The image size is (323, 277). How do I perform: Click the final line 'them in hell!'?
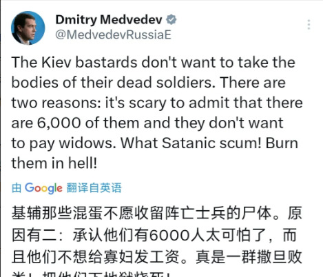pyautogui.click(x=54, y=163)
